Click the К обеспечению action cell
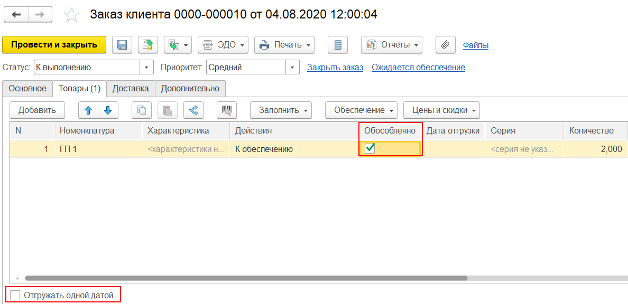This screenshot has height=304, width=628. point(294,149)
